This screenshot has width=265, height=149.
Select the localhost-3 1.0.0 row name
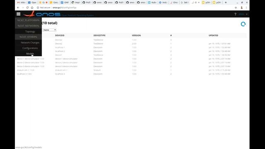24,74
